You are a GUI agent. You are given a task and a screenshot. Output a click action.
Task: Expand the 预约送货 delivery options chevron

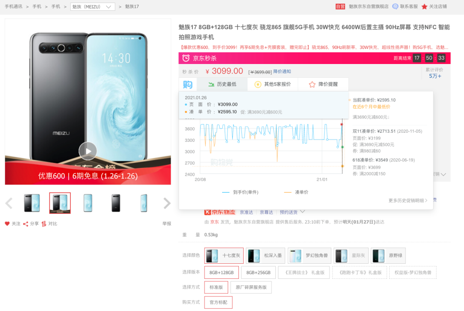coord(302,212)
